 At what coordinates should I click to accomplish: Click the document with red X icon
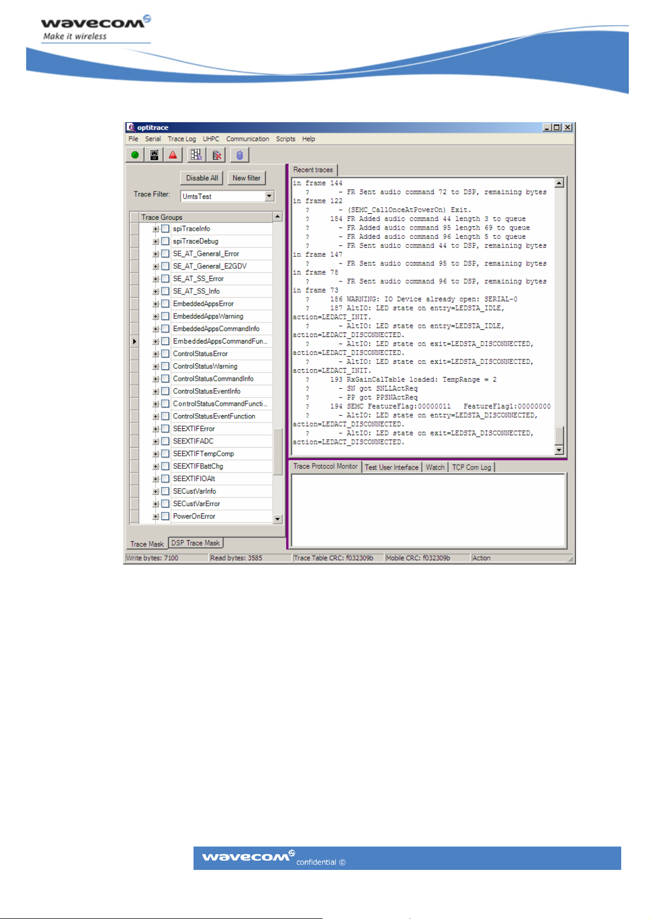217,155
